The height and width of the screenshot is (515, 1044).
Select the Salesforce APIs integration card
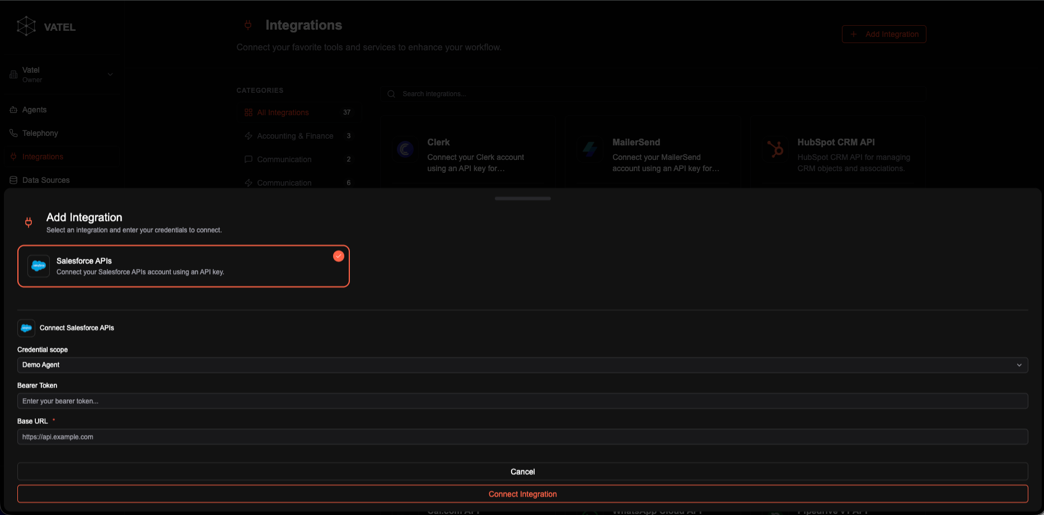click(x=184, y=266)
